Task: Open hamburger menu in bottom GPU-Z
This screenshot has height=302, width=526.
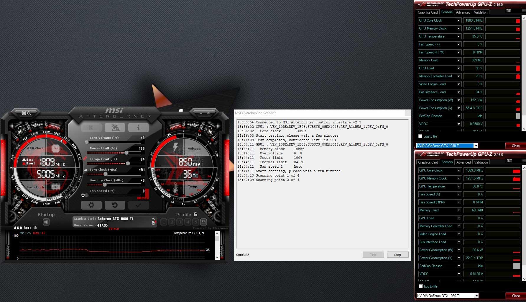Action: pos(524,161)
